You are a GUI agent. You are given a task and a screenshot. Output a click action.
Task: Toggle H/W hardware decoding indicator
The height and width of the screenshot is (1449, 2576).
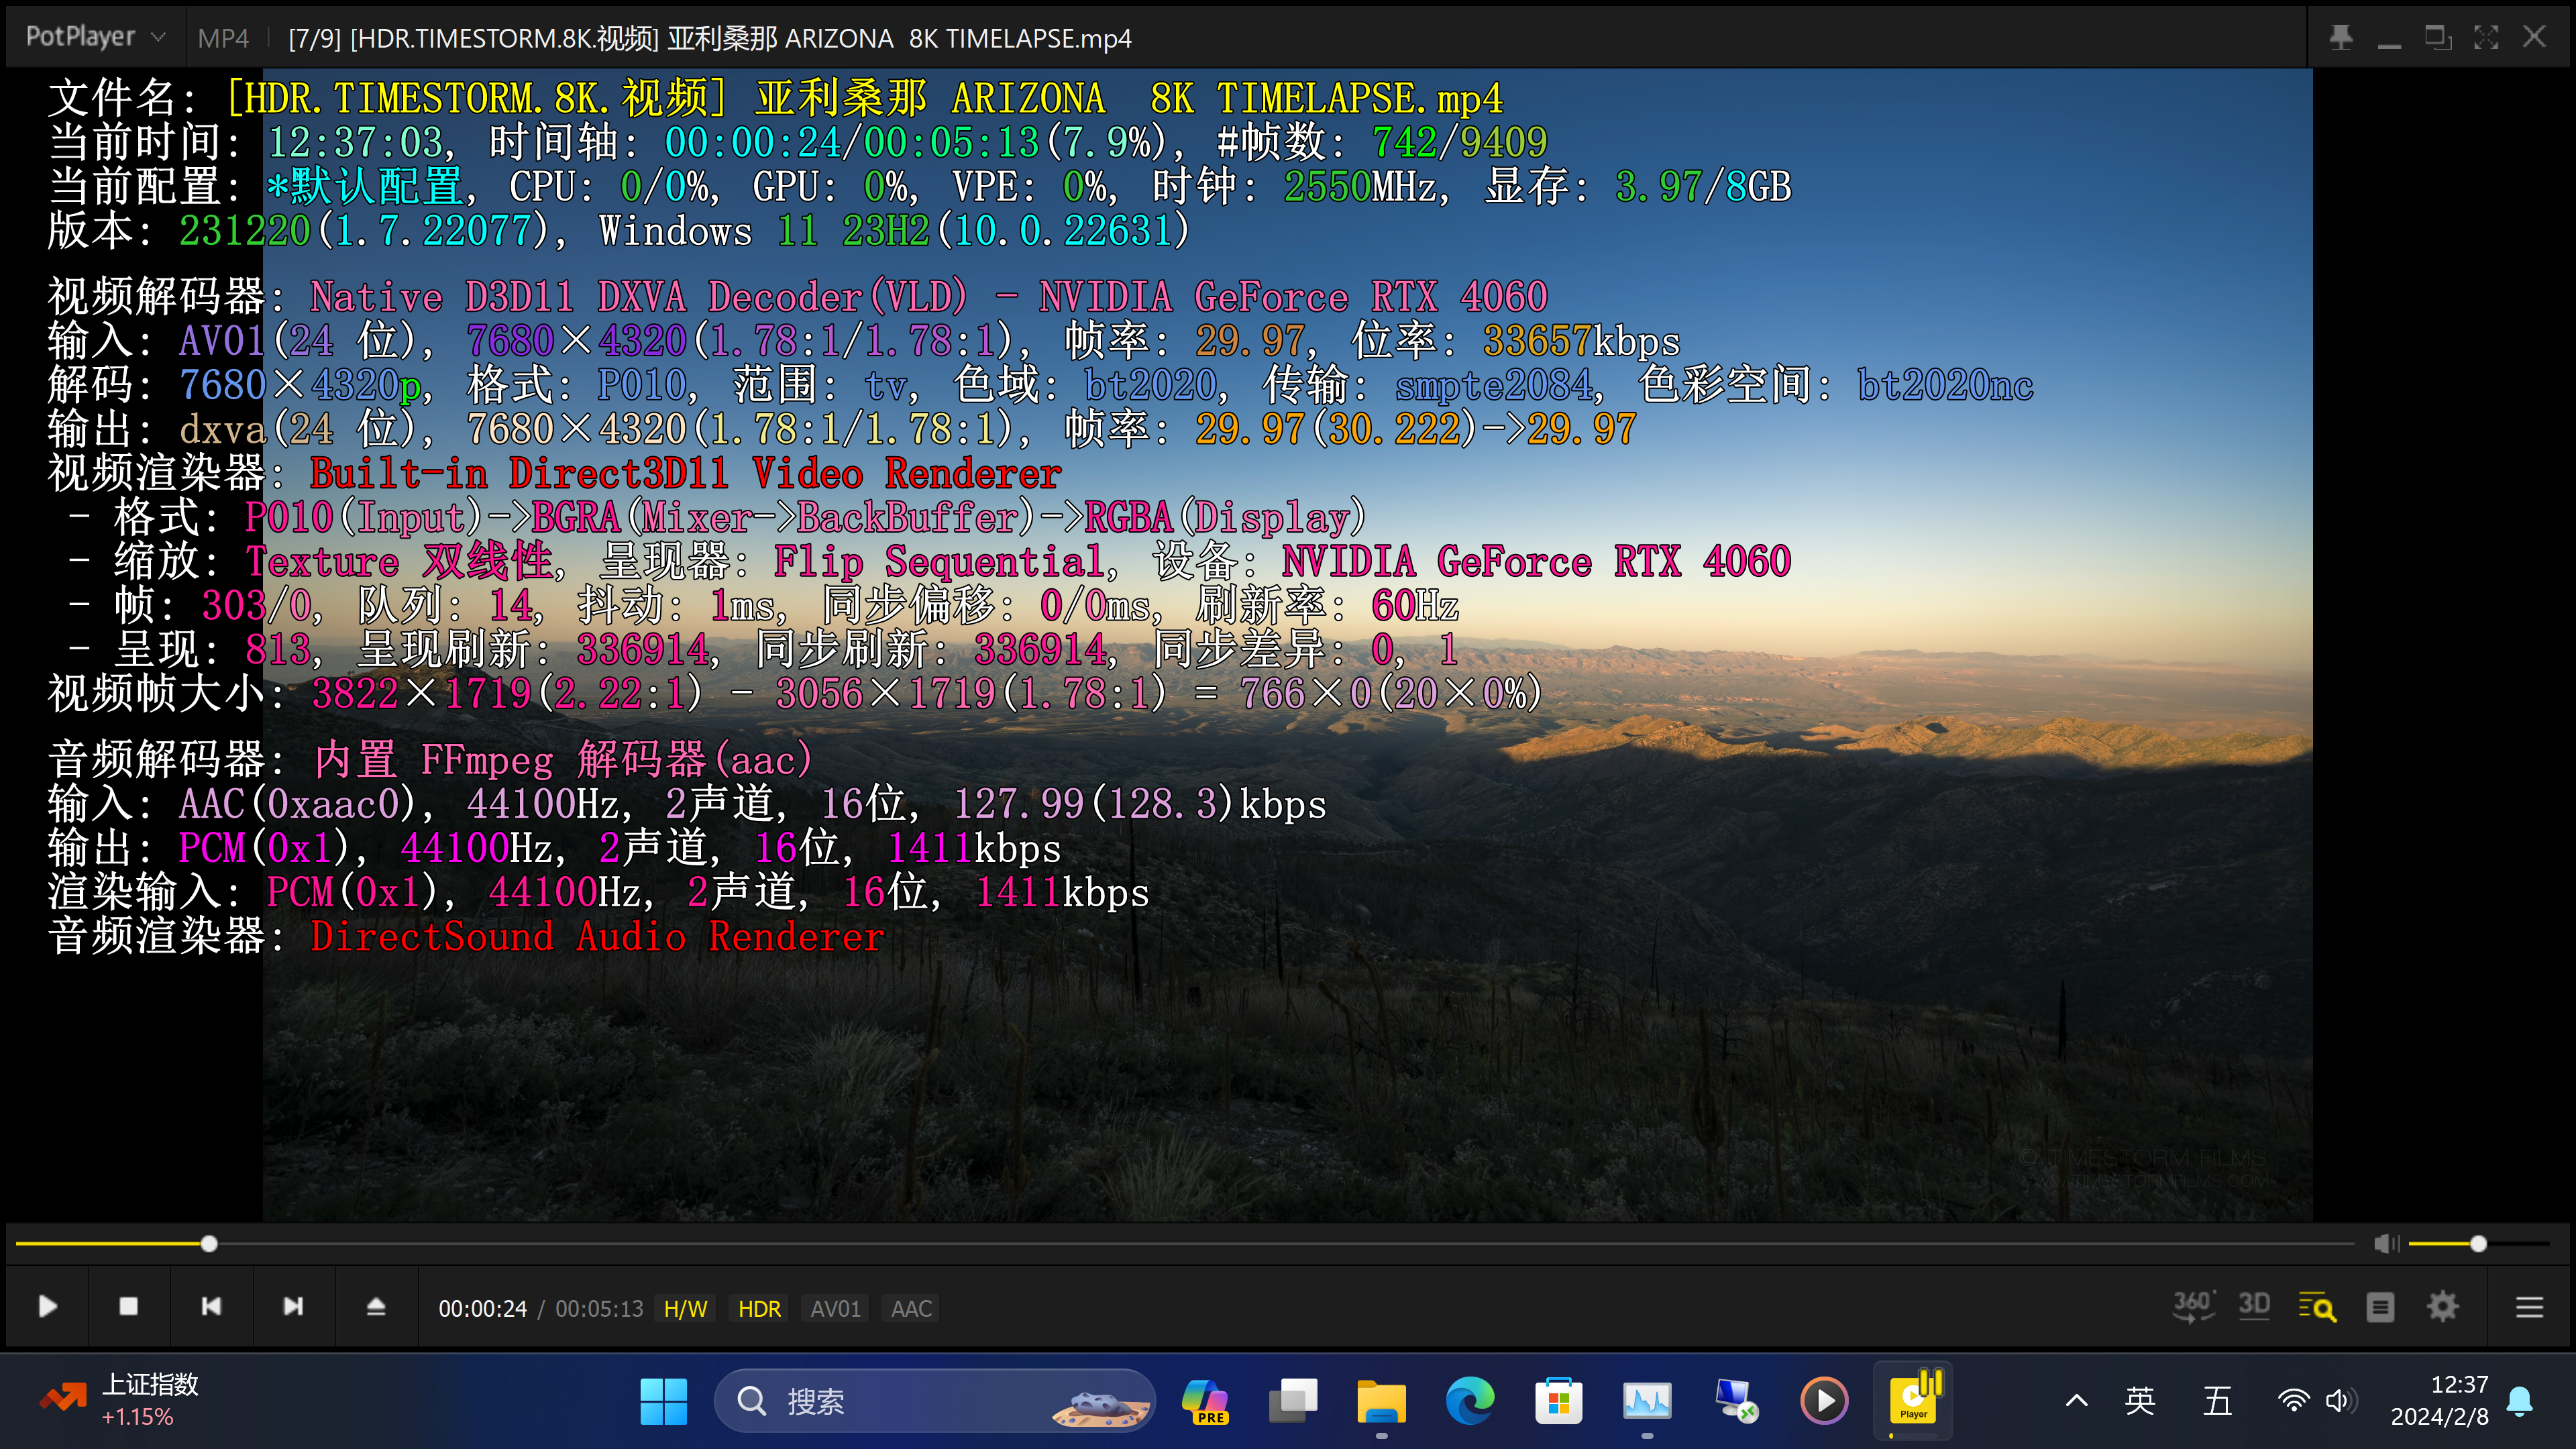(685, 1308)
